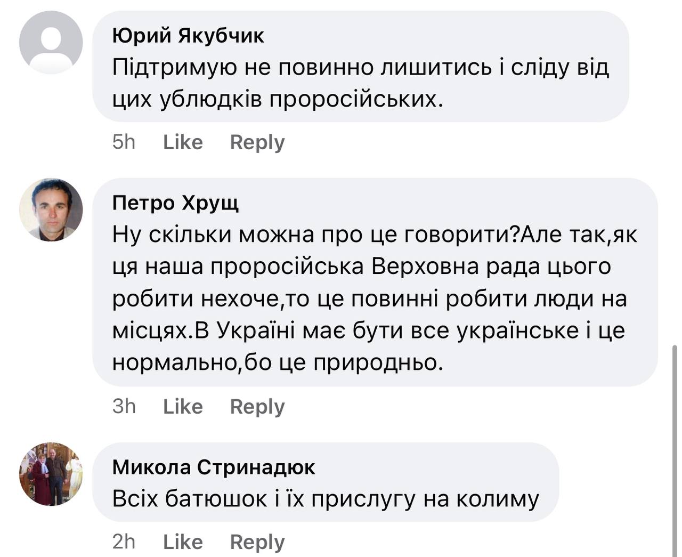Screen dimensions: 682x557
Task: Like Микола Стринадюк's comment
Action: click(183, 542)
